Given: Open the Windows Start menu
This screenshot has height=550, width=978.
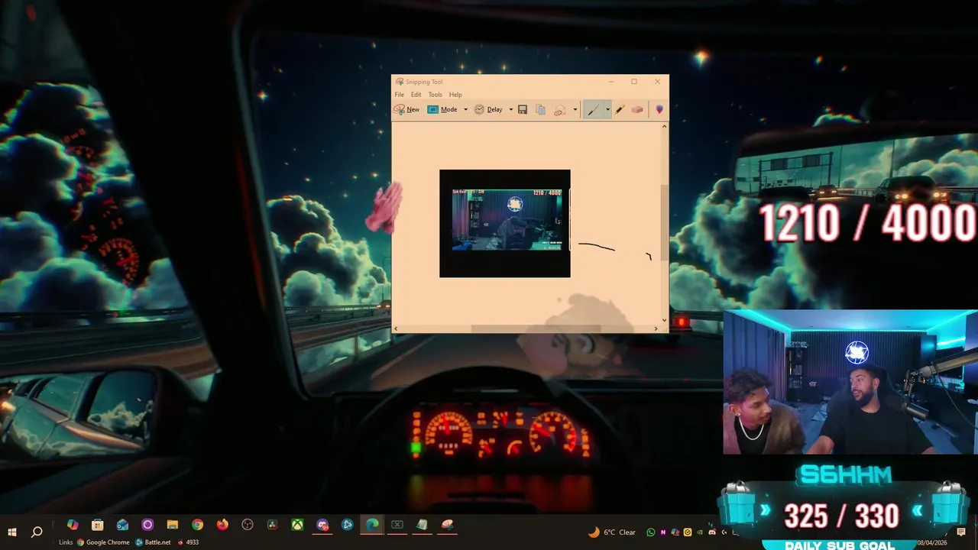Looking at the screenshot, I should point(12,532).
